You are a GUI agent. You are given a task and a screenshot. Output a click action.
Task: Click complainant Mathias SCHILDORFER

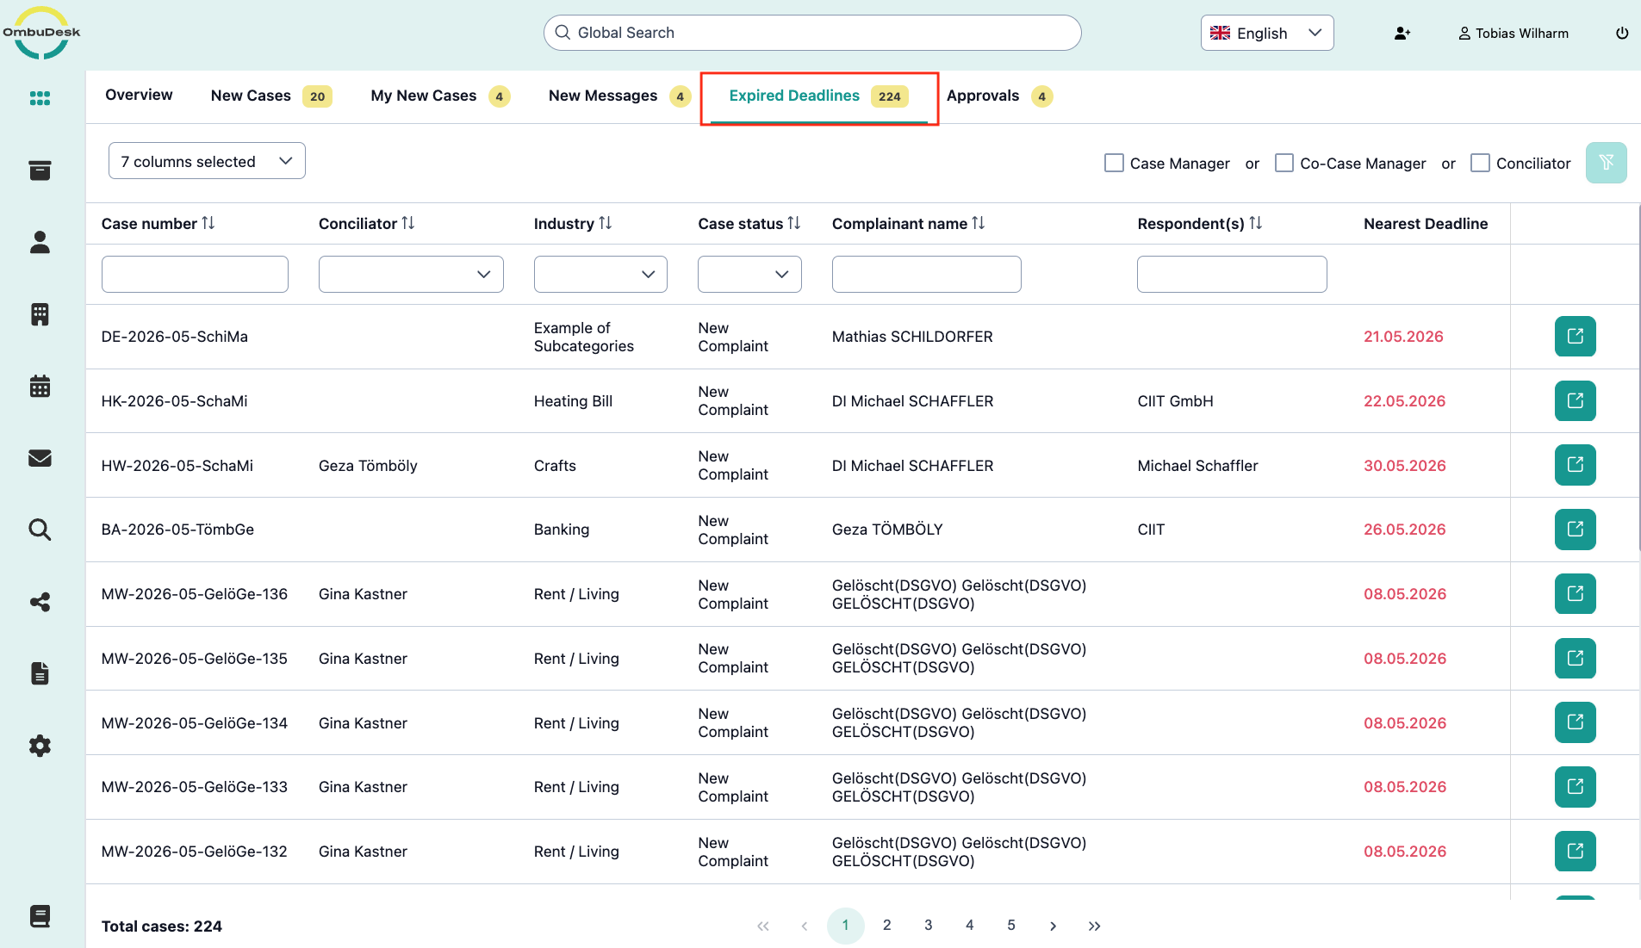(x=912, y=336)
